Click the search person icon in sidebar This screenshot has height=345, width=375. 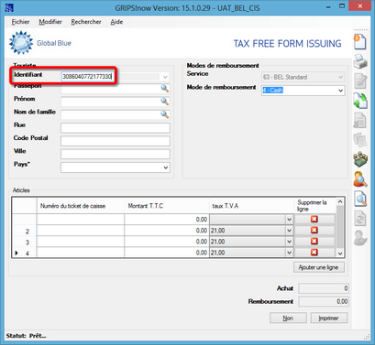point(360,178)
